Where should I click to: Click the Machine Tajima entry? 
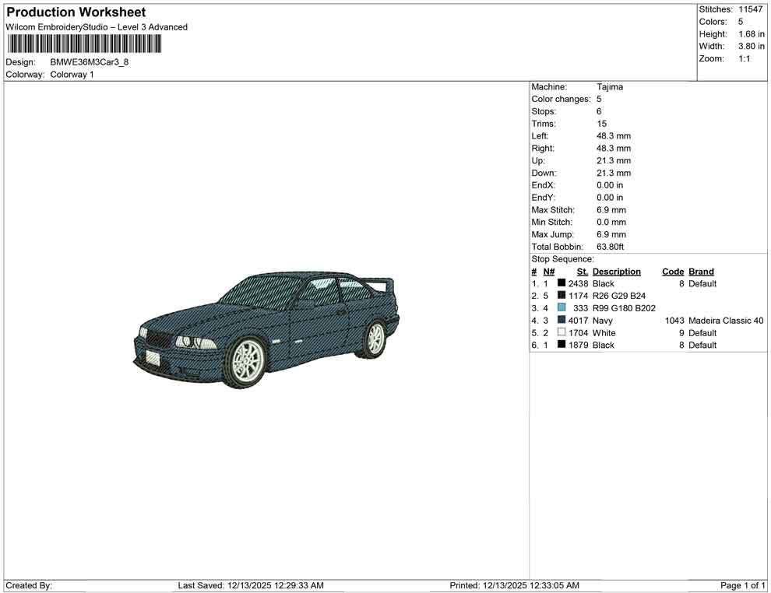[611, 86]
